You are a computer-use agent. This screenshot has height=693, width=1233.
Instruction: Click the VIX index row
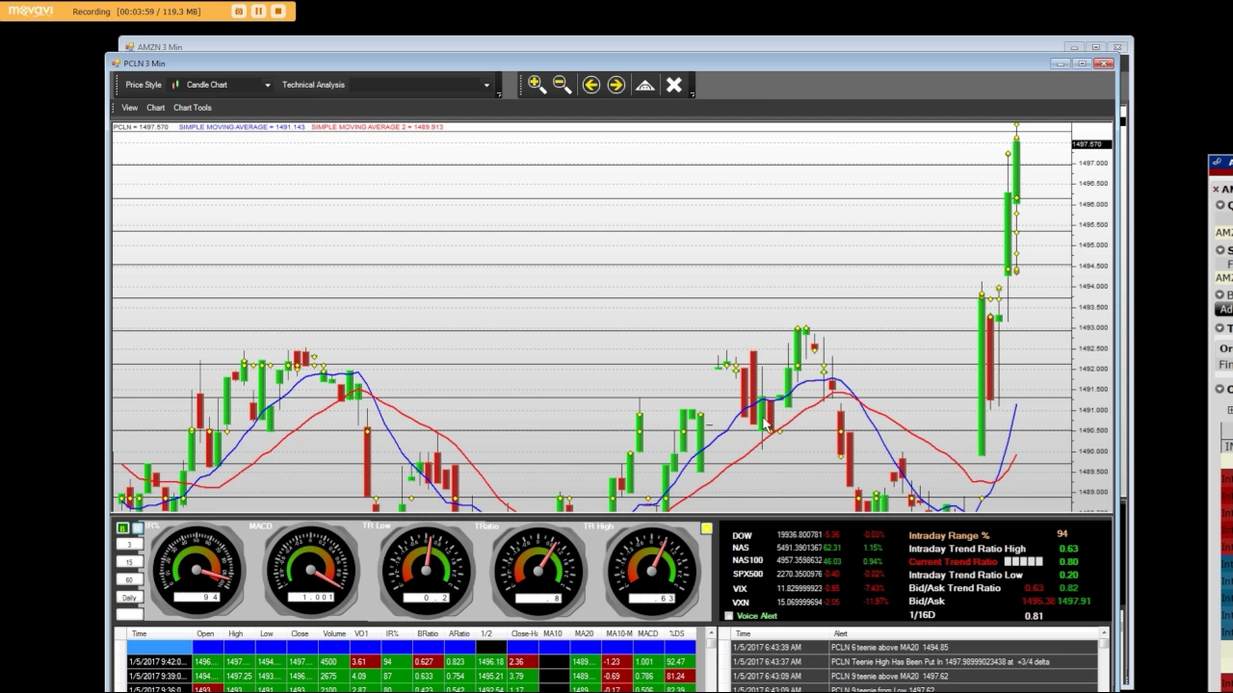(809, 588)
